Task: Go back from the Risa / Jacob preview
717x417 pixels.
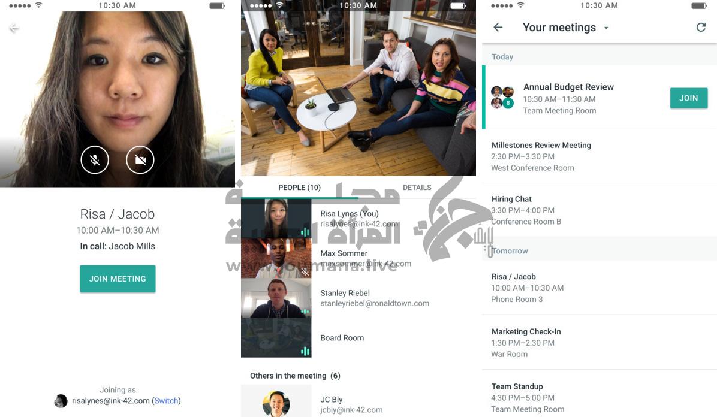Action: click(14, 28)
